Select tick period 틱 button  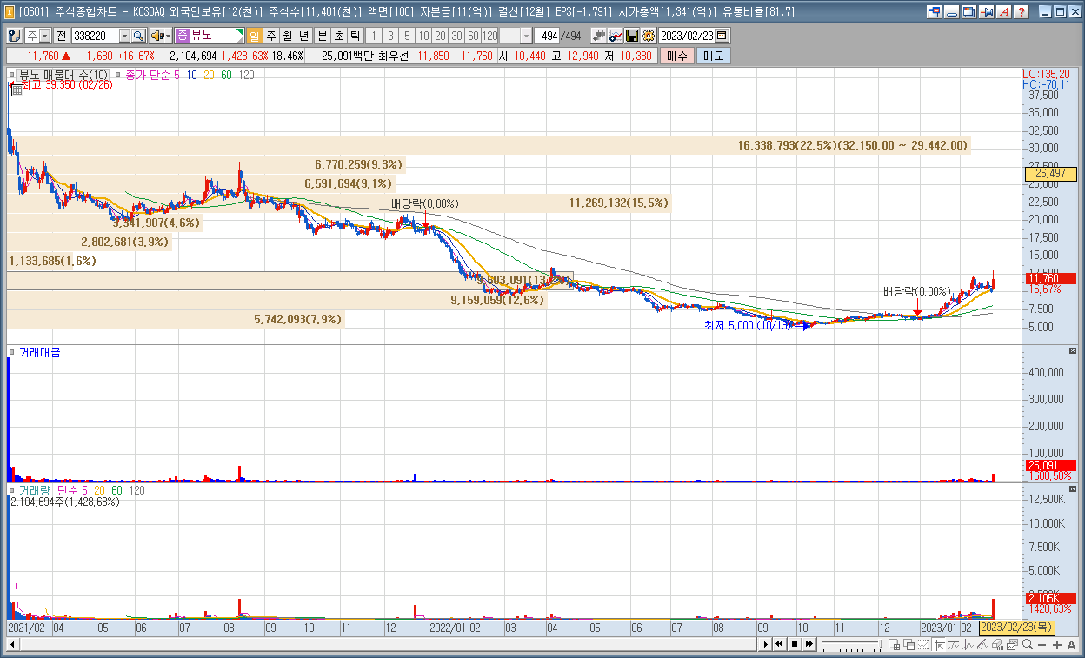point(355,36)
